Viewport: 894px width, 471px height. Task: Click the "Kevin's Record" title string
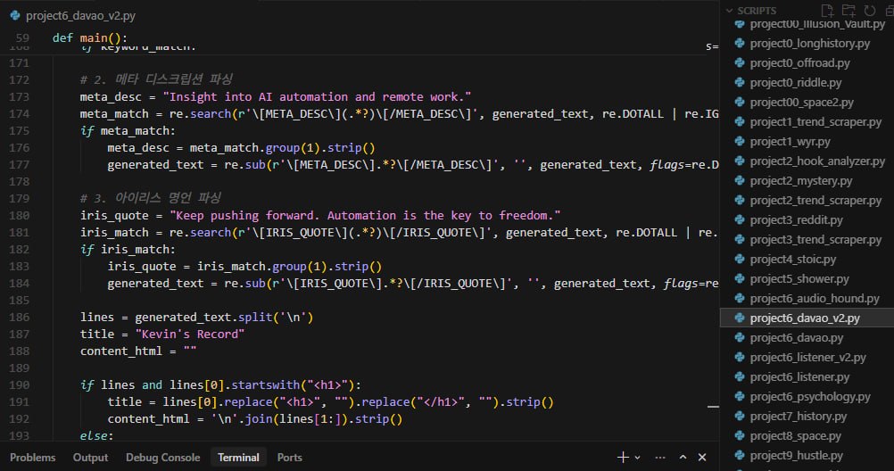[190, 335]
